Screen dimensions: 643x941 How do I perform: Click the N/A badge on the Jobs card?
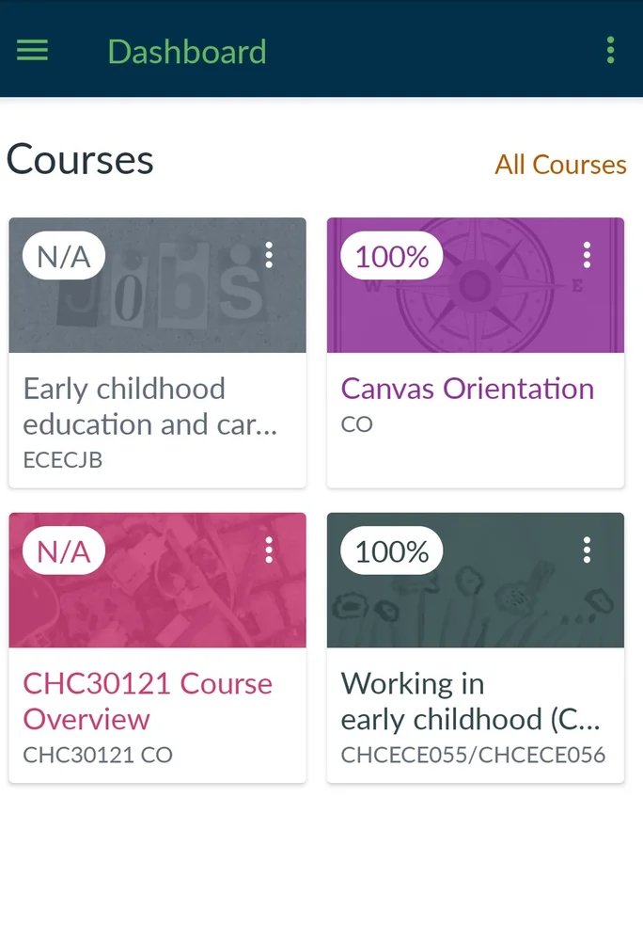[x=64, y=256]
